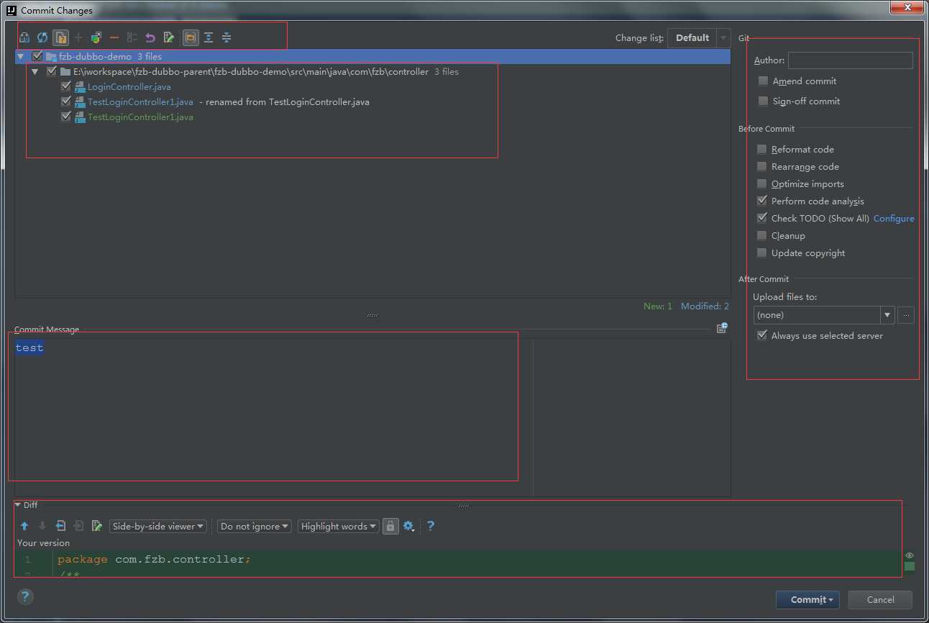Refresh the changes list
The height and width of the screenshot is (623, 929).
(x=42, y=37)
